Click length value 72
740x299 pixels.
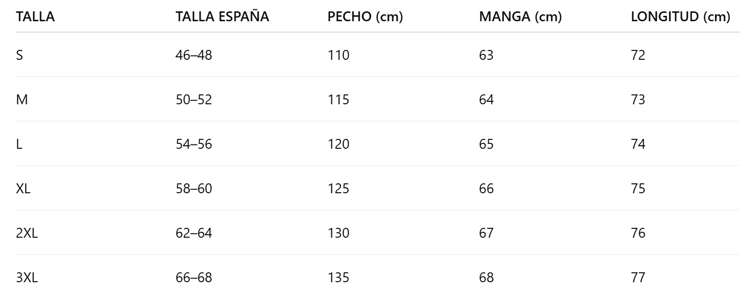pos(638,55)
